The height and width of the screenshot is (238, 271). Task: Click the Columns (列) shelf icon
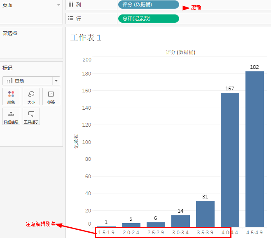[x=71, y=4]
